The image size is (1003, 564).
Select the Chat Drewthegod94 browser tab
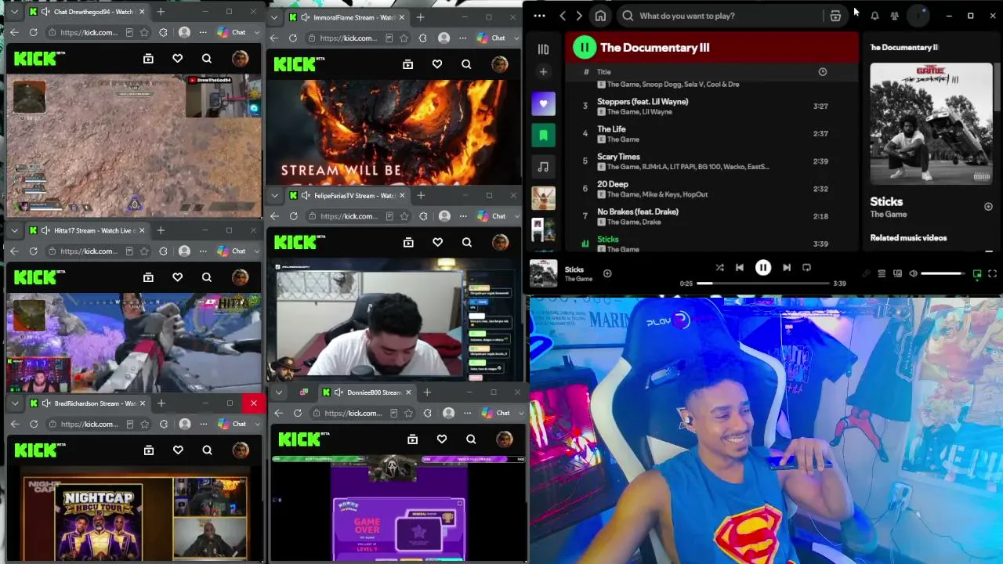(86, 12)
